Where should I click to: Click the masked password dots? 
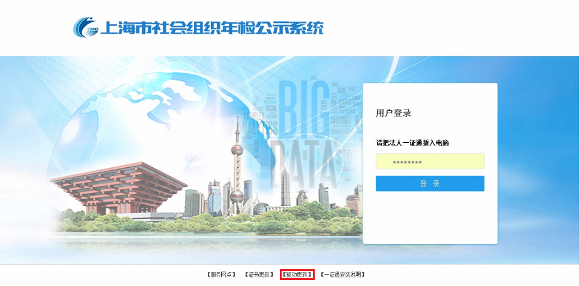(407, 162)
